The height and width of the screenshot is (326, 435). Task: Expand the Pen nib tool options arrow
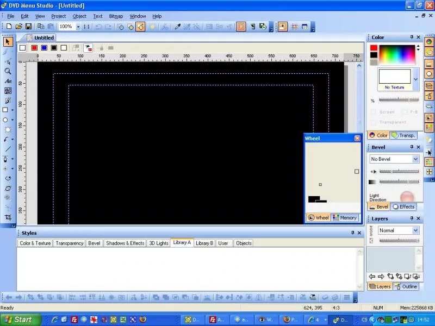(x=13, y=159)
